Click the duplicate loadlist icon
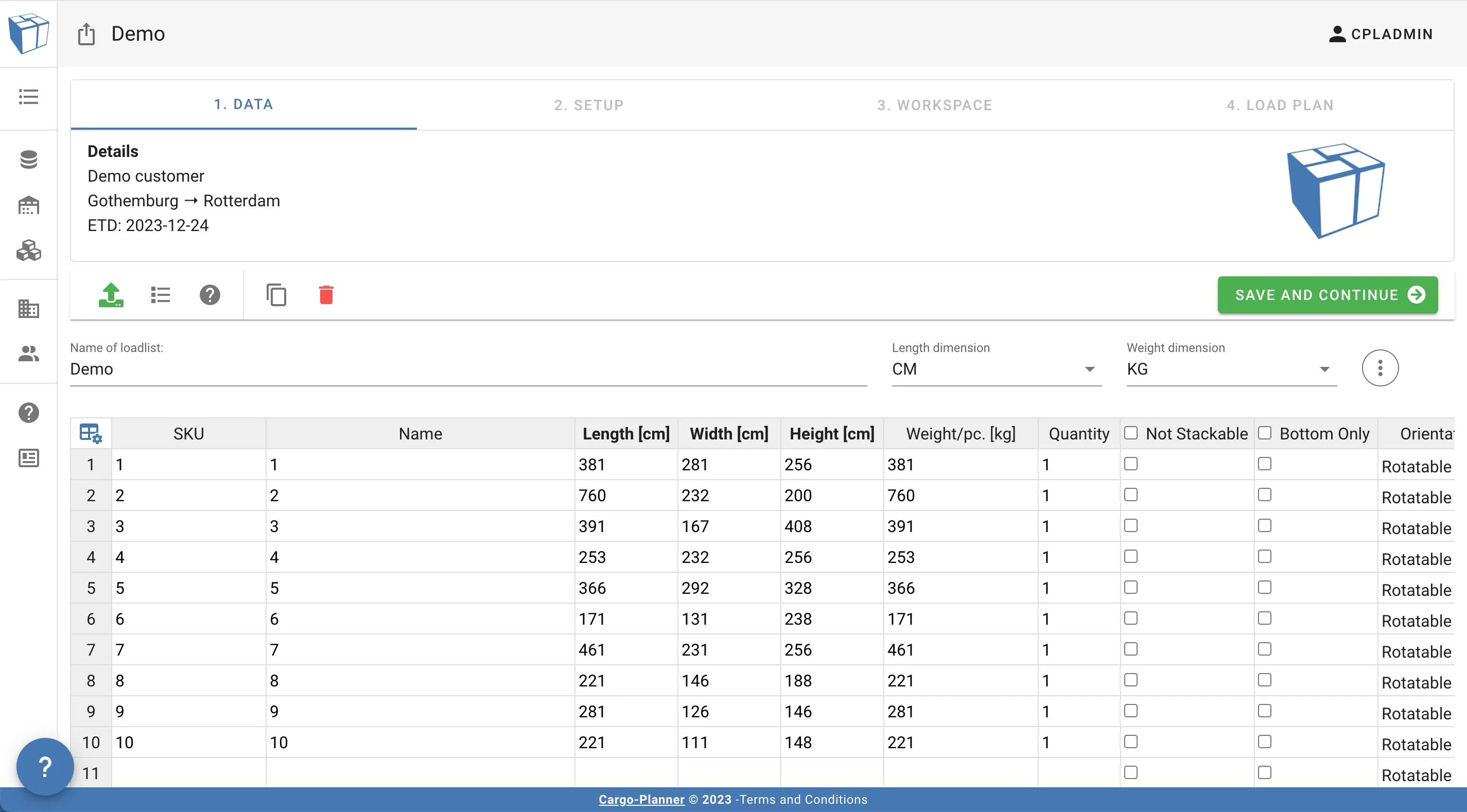 (x=276, y=294)
